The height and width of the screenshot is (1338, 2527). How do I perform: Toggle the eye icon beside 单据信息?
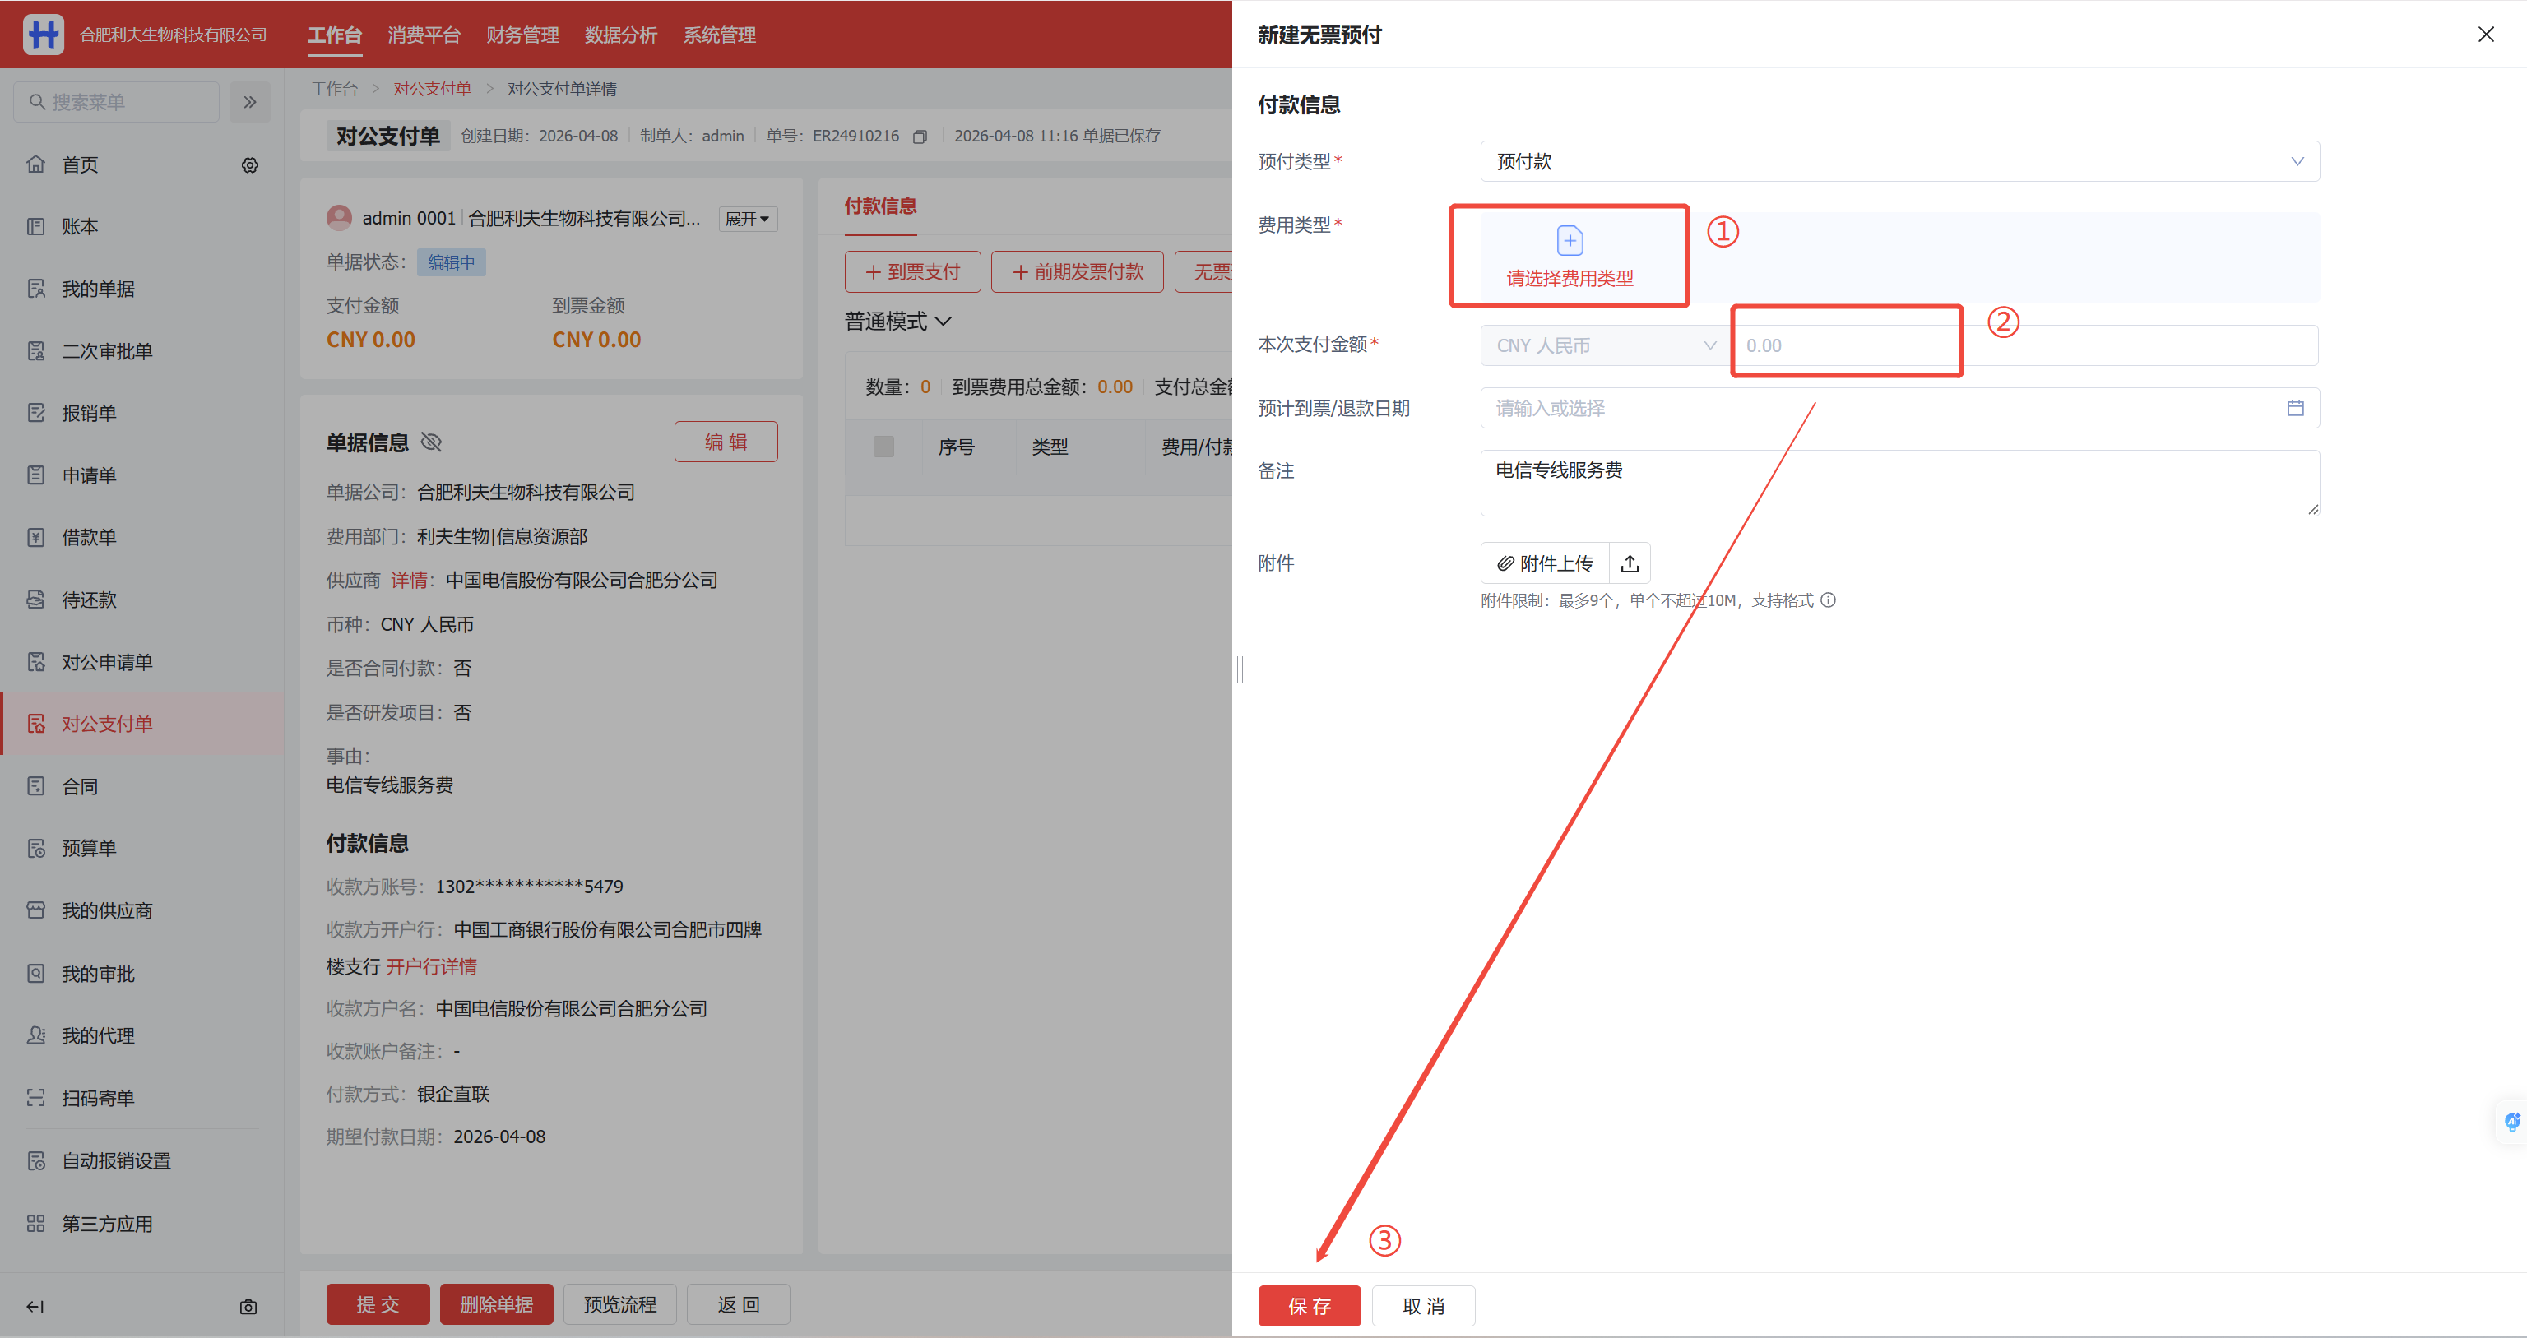[x=431, y=442]
